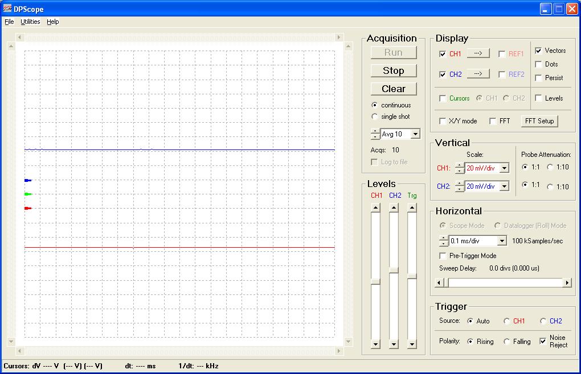Open the Avg 10 averaging dropdown
The width and height of the screenshot is (581, 374).
(415, 134)
